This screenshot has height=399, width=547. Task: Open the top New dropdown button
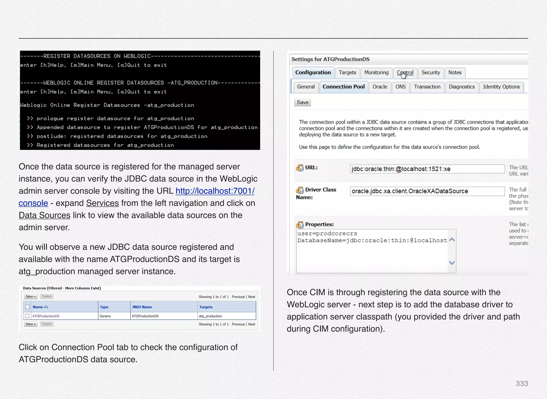coord(31,297)
